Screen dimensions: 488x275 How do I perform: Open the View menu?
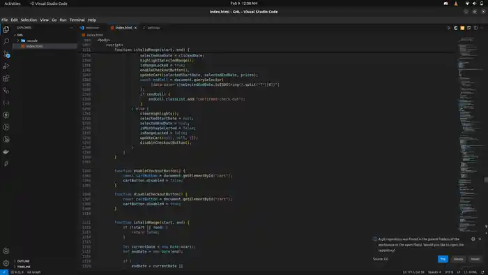[x=44, y=20]
